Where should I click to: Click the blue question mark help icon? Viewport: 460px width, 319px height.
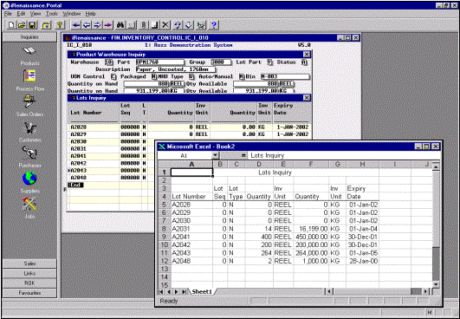pyautogui.click(x=214, y=25)
